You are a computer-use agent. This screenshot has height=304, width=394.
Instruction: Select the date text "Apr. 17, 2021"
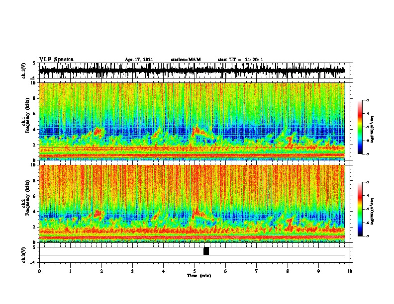point(139,60)
